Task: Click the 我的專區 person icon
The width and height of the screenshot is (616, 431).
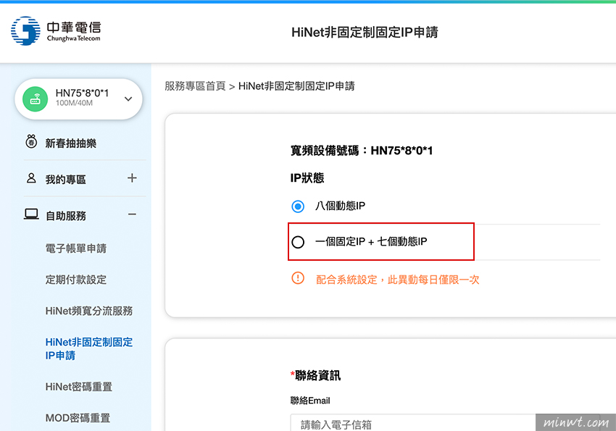Action: click(x=31, y=178)
